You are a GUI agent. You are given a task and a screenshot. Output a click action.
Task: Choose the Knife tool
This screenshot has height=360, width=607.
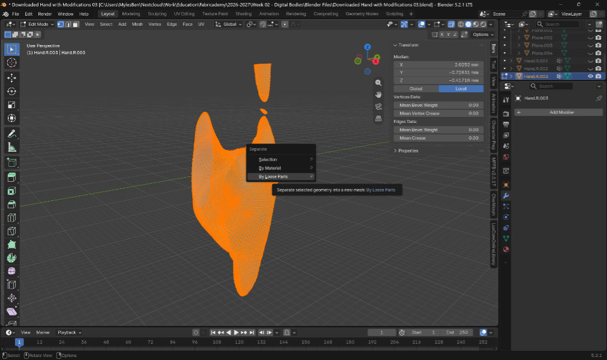11,231
